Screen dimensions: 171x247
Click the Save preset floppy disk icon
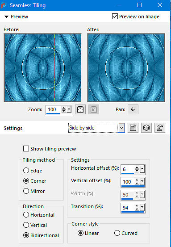tap(133, 128)
